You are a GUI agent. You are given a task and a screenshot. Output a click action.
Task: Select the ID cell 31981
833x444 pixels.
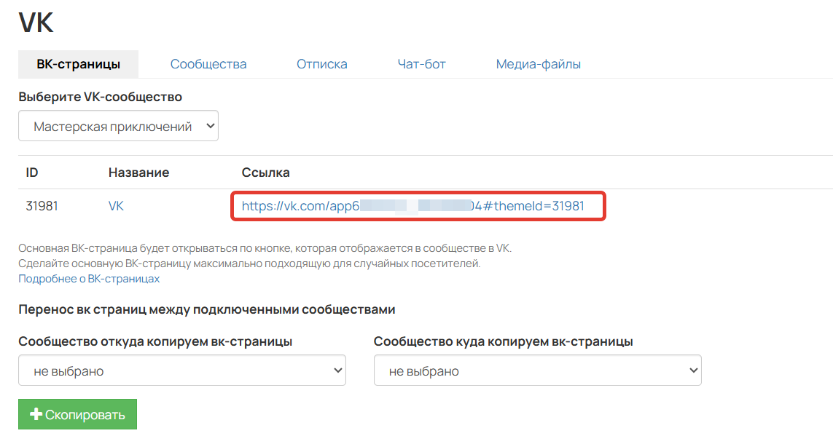[x=42, y=206]
